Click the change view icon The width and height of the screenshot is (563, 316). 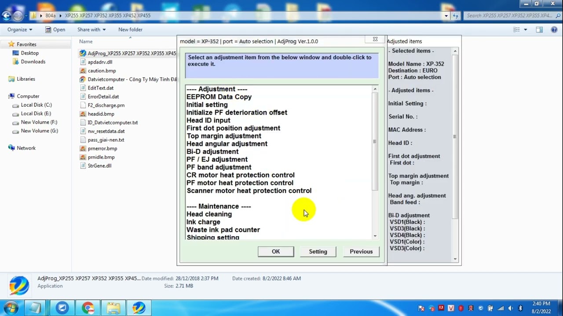[517, 29]
